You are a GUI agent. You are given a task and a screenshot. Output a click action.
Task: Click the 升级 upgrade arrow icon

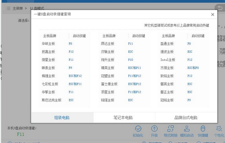(x=154, y=129)
